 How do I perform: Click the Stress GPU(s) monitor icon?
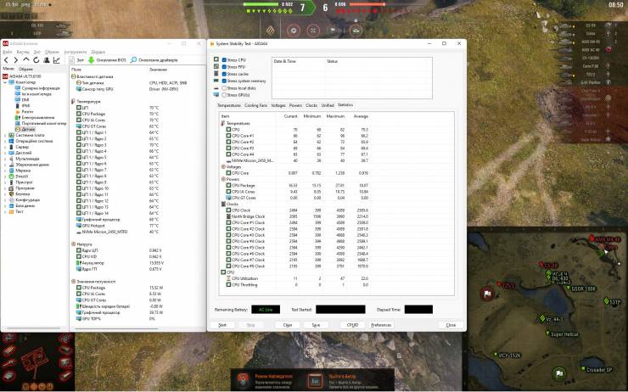click(x=216, y=95)
